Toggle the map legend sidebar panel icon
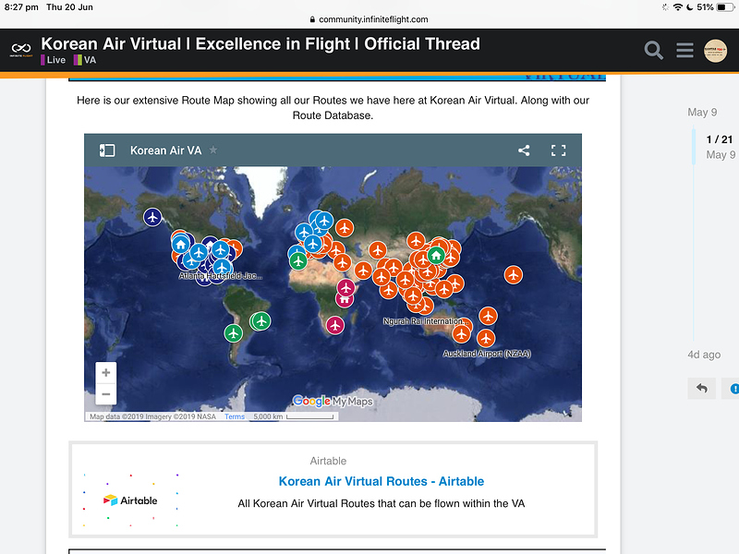The width and height of the screenshot is (739, 554). [x=107, y=151]
